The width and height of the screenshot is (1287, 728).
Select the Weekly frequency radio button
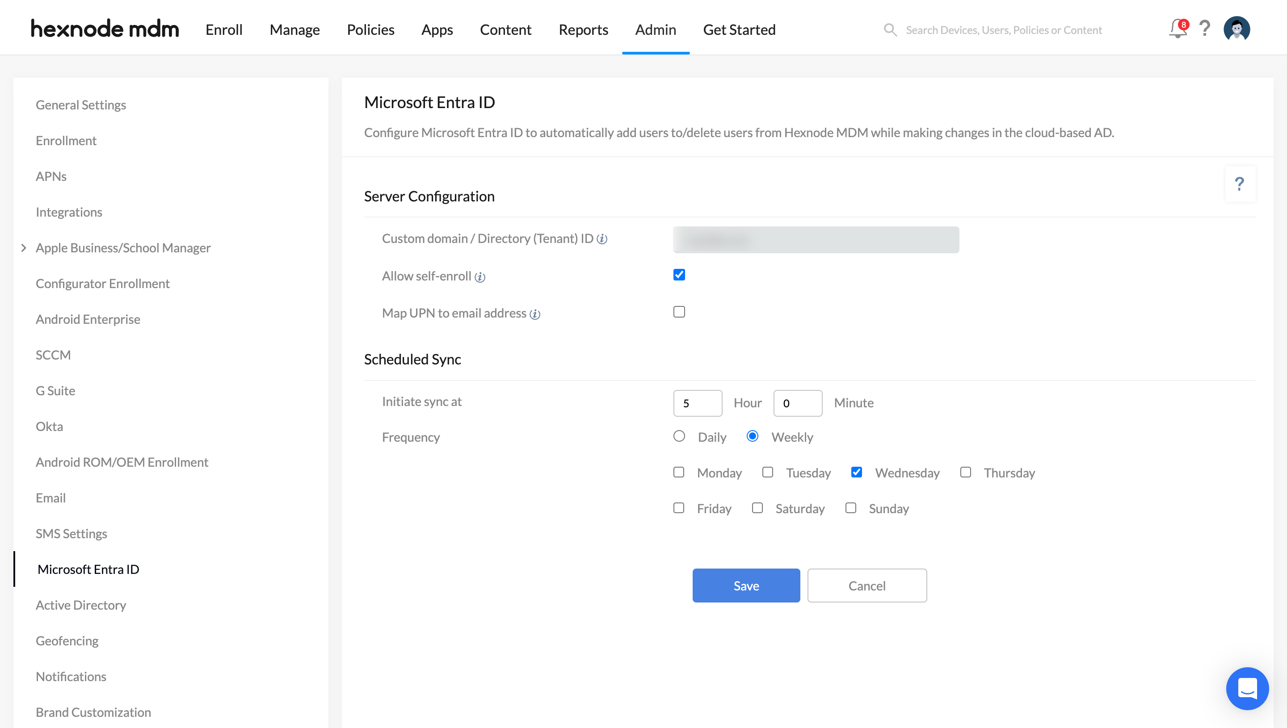[x=752, y=436]
